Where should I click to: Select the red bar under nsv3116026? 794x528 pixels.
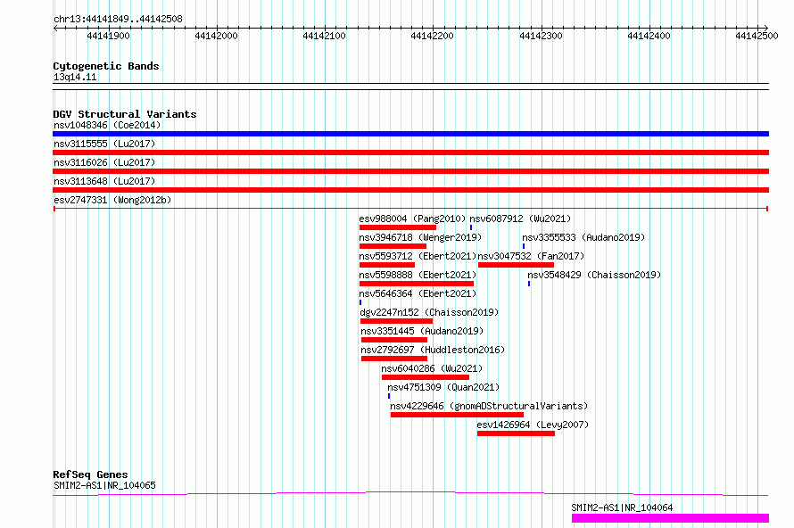click(x=410, y=171)
